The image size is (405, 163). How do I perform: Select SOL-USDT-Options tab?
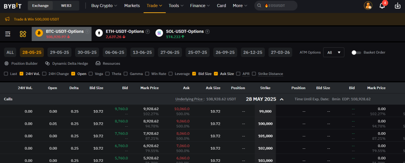pos(182,34)
